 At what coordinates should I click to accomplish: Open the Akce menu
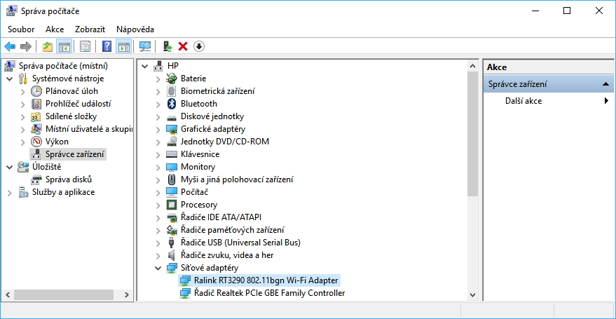(55, 29)
